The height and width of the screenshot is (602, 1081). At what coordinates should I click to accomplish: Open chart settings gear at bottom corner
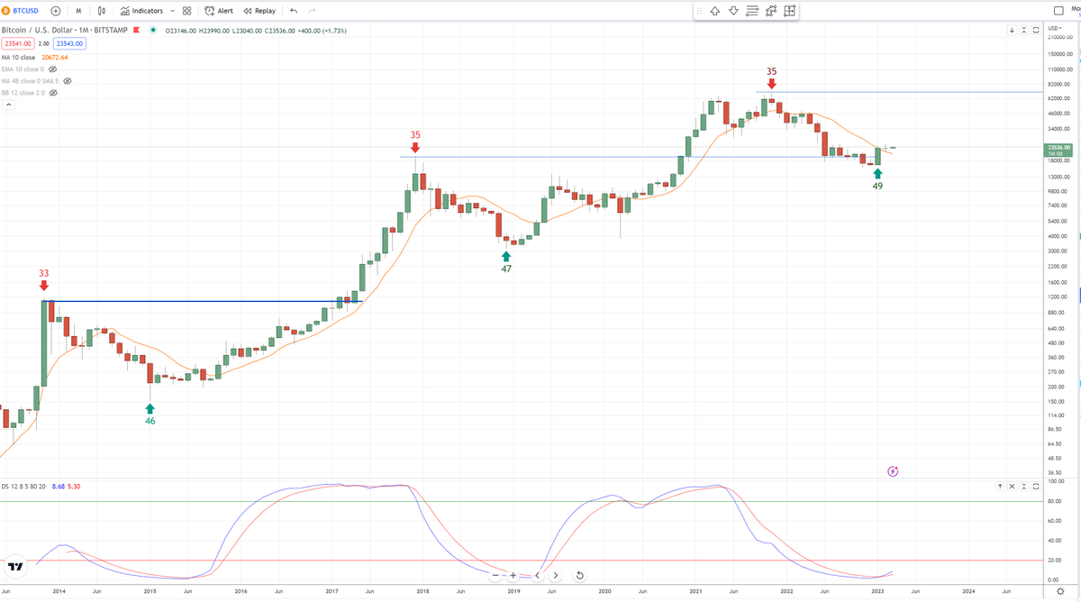click(x=1060, y=590)
